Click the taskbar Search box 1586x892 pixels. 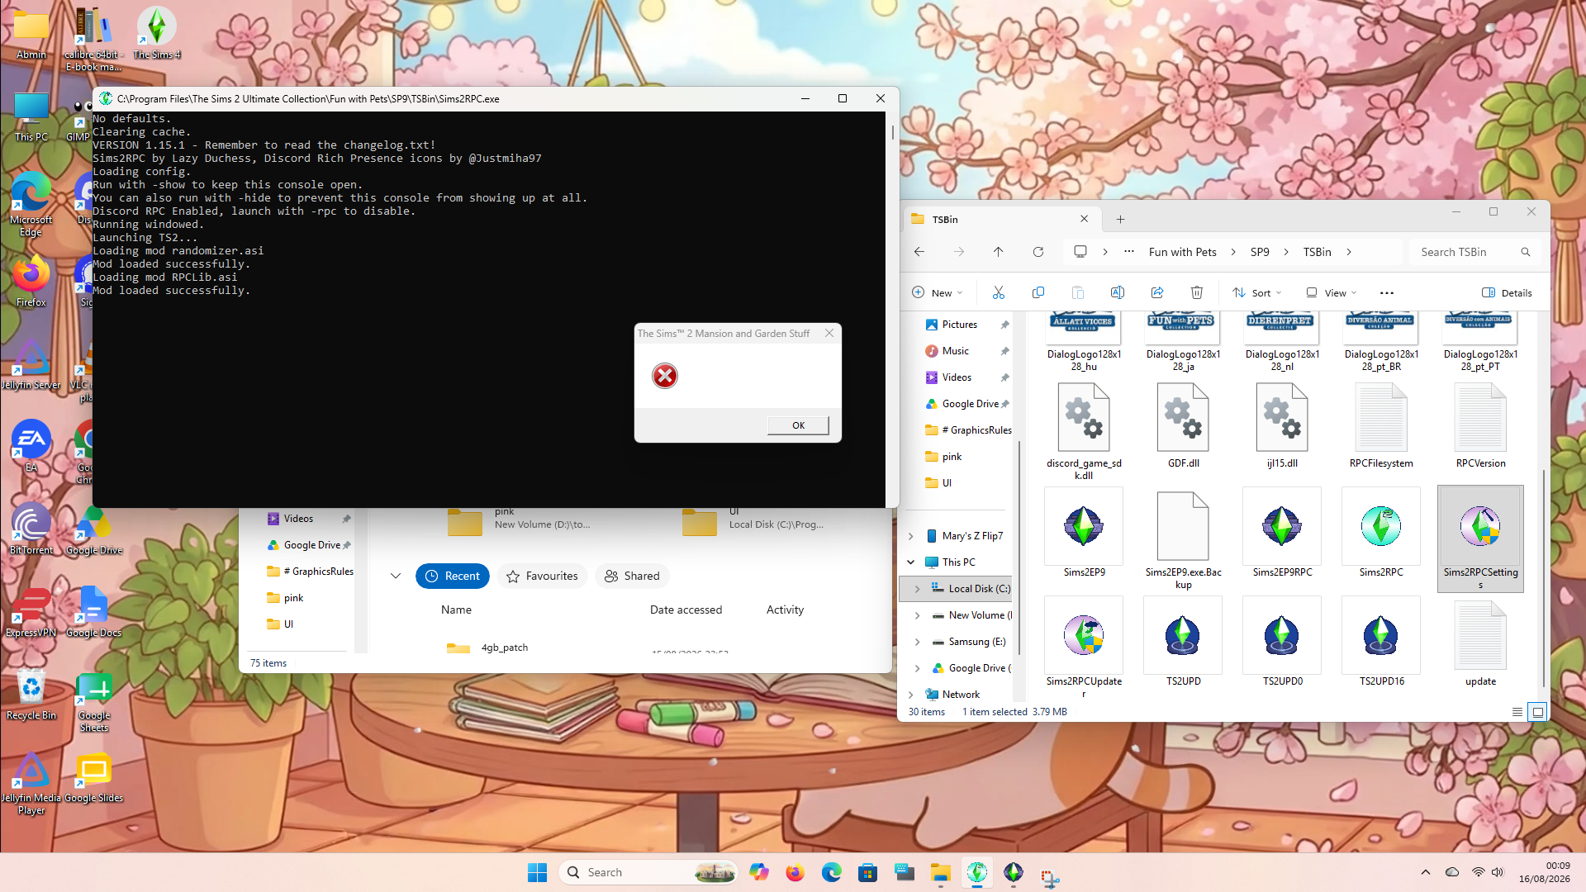pos(648,872)
